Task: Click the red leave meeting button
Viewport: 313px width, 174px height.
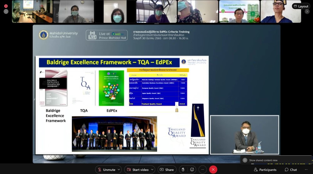Action: (213, 170)
